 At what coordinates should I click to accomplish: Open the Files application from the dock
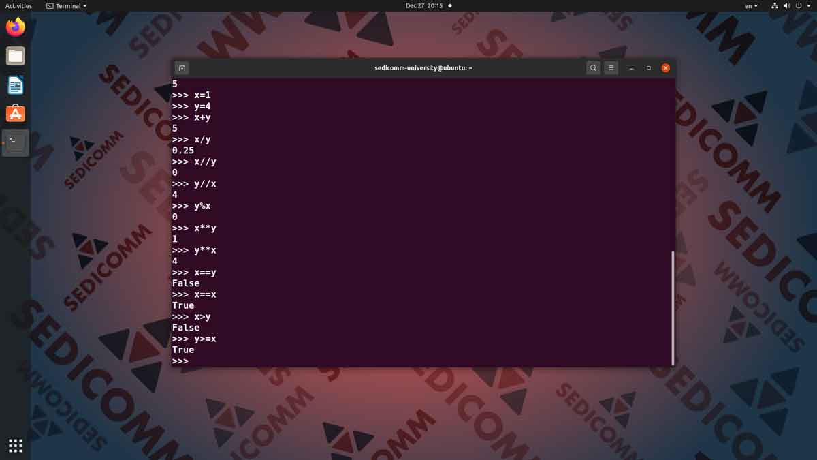15,56
